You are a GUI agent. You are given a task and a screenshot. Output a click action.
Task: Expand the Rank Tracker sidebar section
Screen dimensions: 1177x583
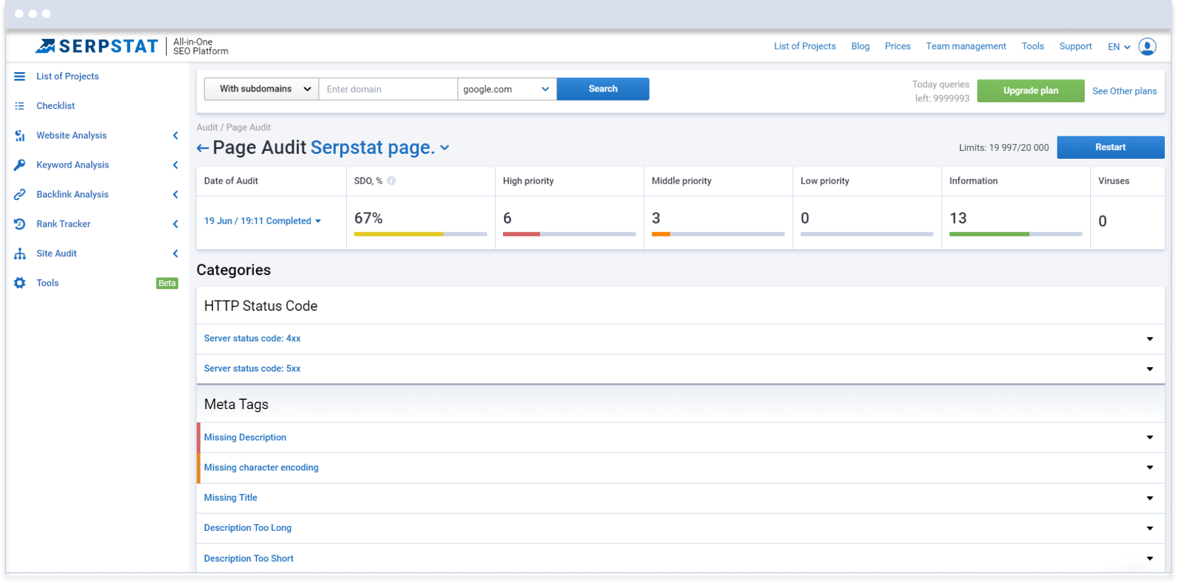click(175, 224)
